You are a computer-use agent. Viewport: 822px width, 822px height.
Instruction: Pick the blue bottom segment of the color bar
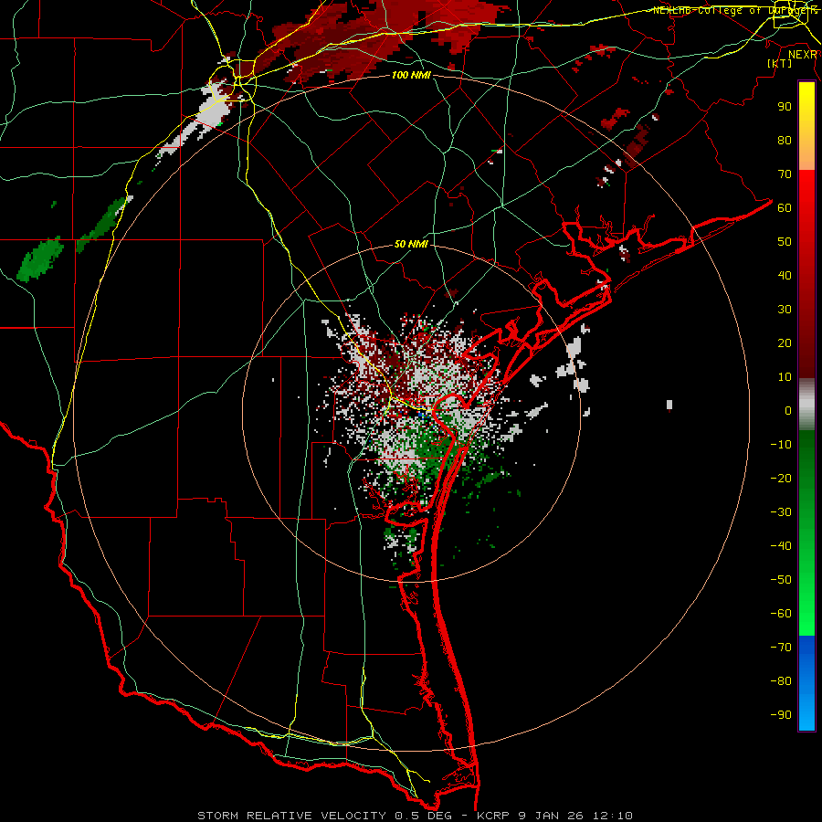(x=806, y=683)
